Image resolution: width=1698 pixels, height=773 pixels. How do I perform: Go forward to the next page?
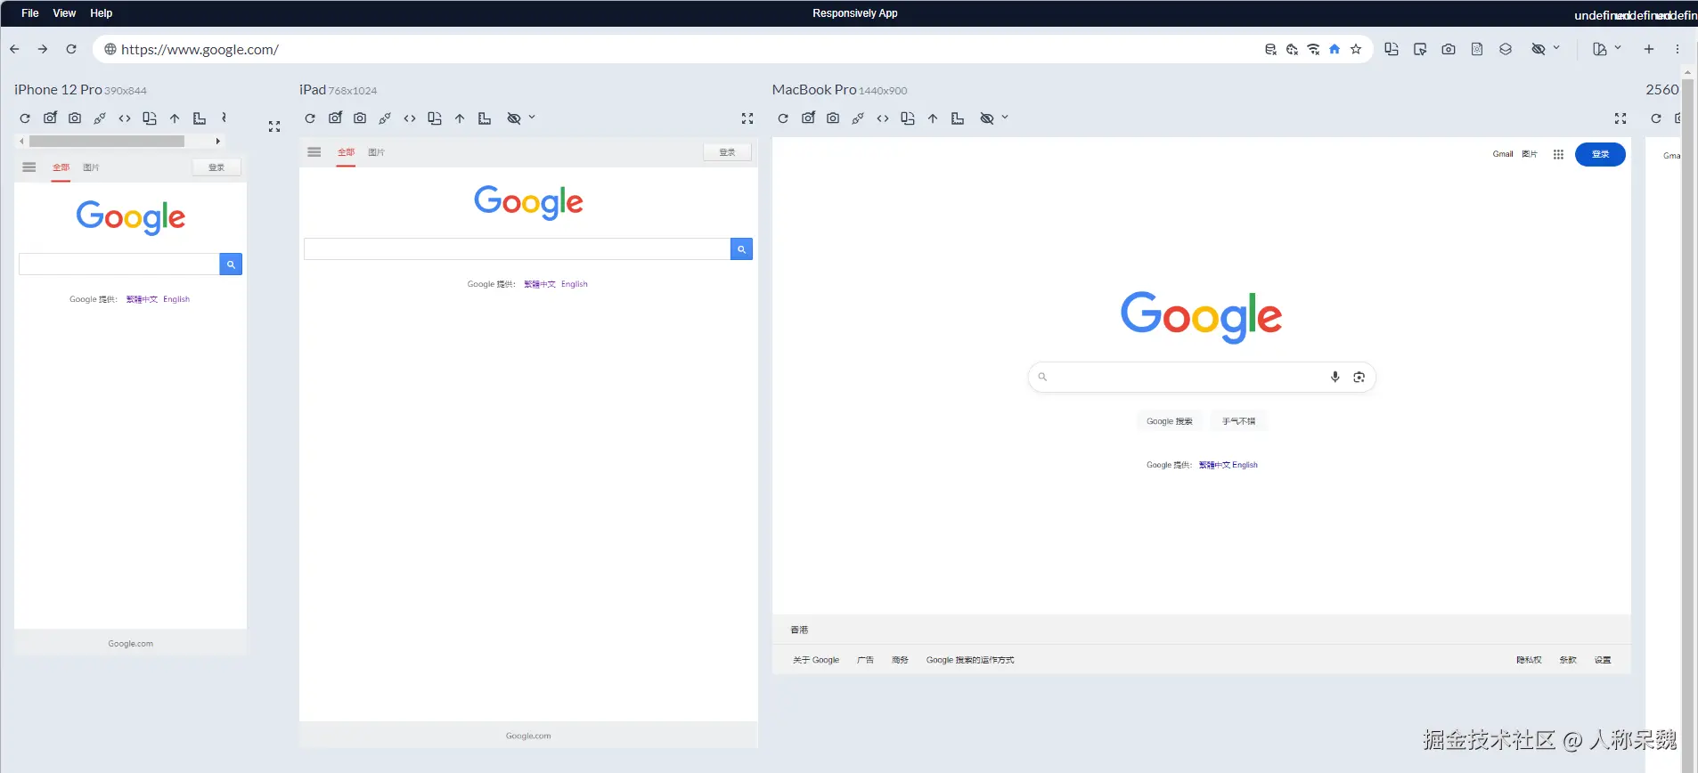43,49
